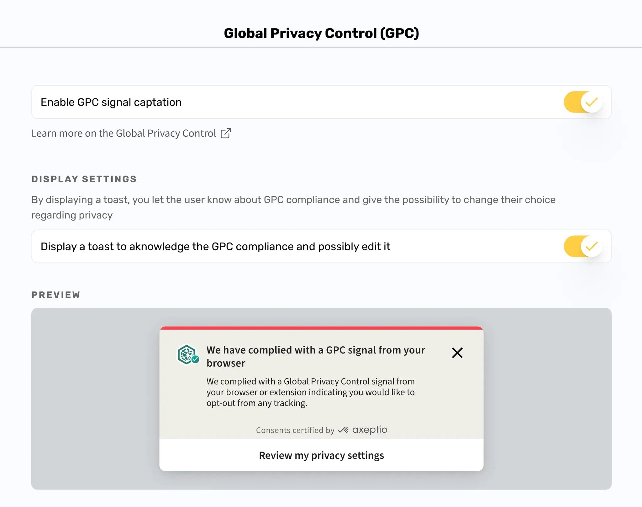Click the gray preview background area
Screen dimensions: 642x507
click(x=94, y=398)
